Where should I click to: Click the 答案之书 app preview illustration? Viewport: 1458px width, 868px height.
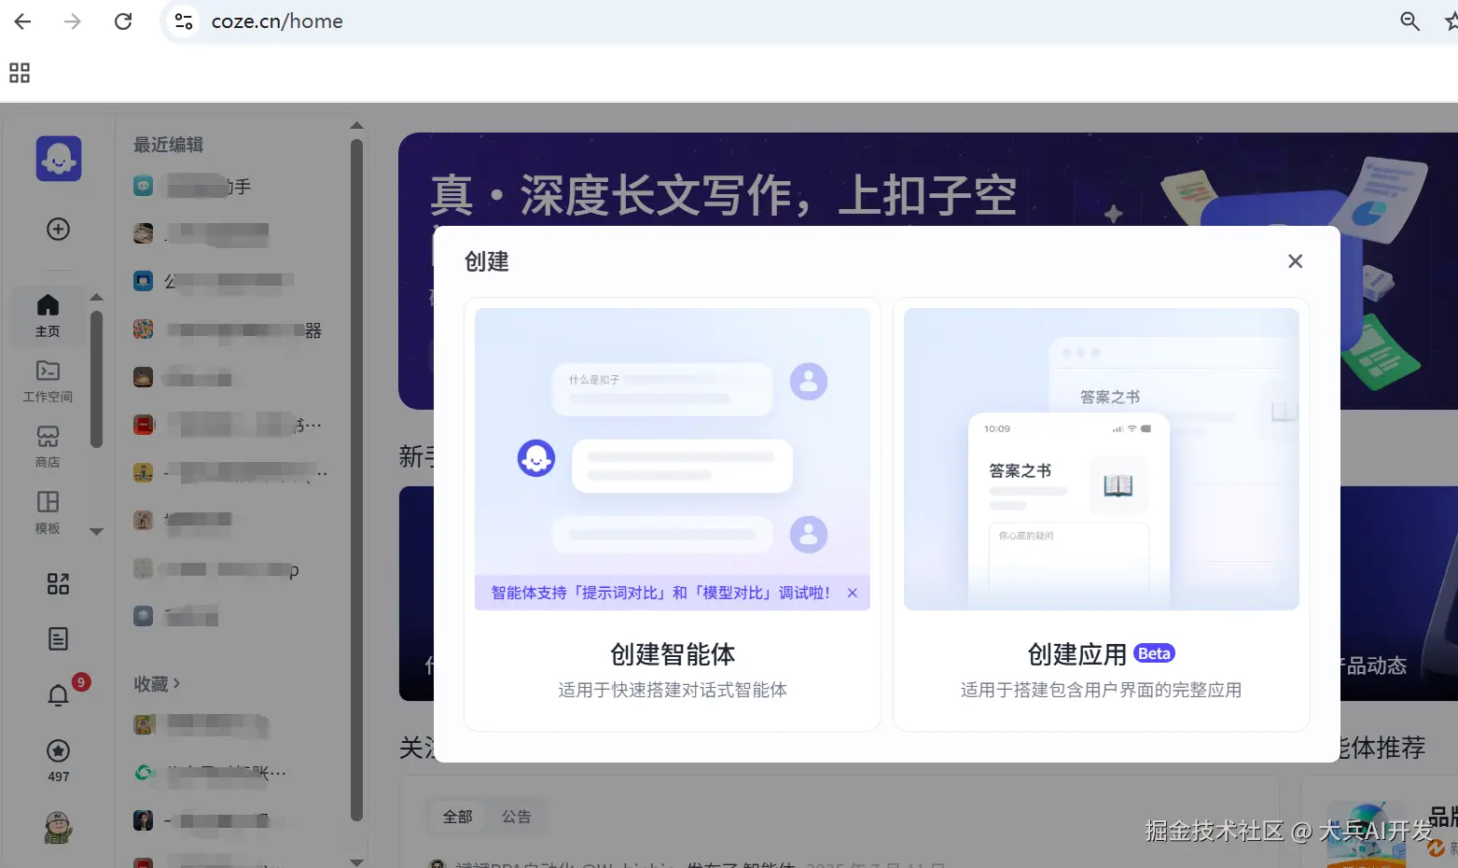pyautogui.click(x=1101, y=459)
